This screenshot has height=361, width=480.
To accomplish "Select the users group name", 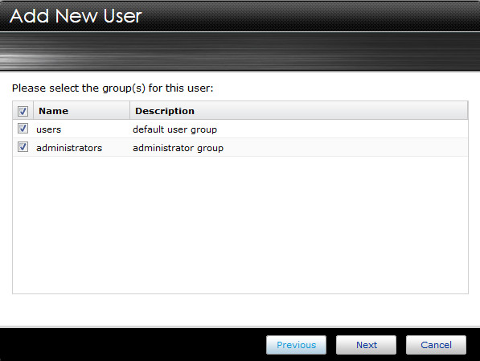I will tap(49, 129).
